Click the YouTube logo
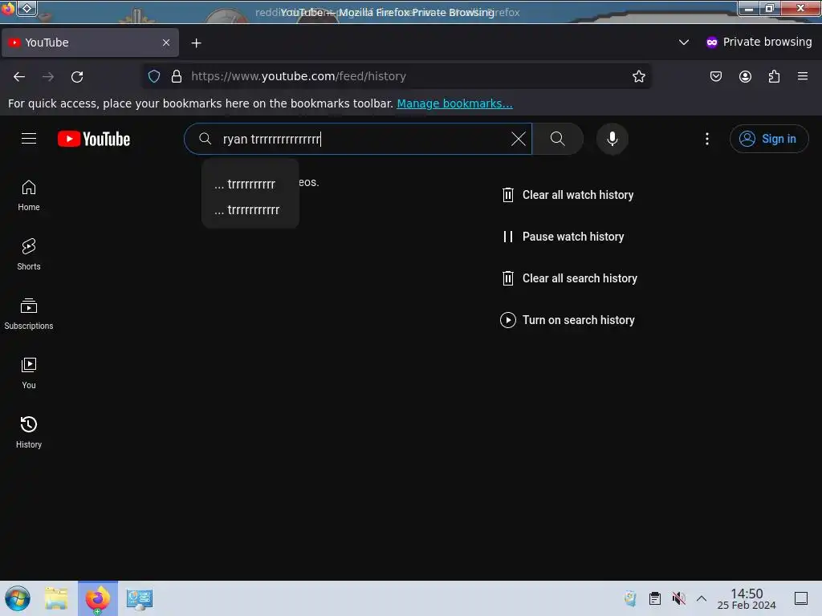 (94, 139)
